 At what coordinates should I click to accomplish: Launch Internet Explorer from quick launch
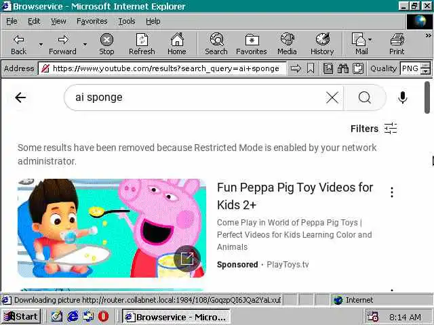pos(73,316)
